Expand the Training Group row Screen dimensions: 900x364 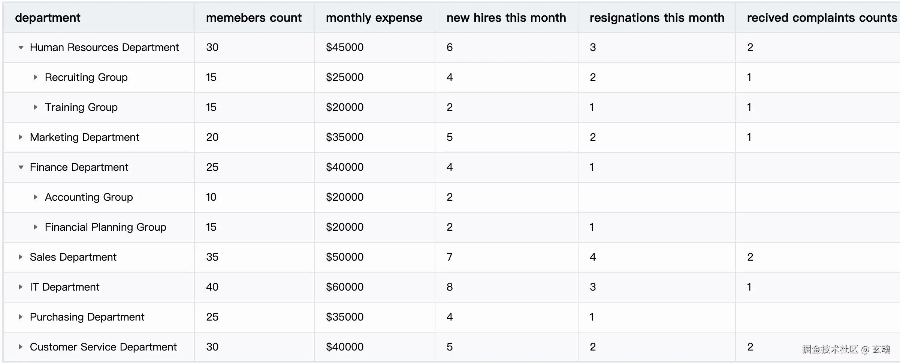[x=35, y=107]
